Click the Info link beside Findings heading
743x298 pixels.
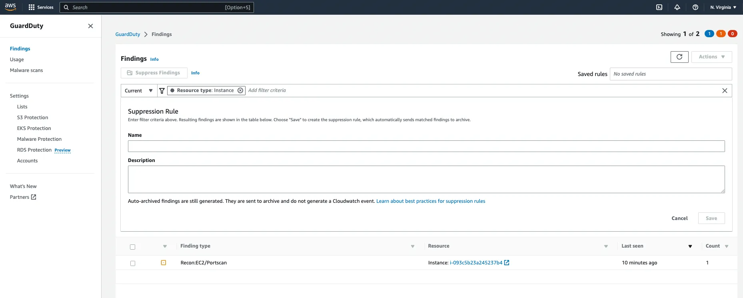(x=154, y=59)
